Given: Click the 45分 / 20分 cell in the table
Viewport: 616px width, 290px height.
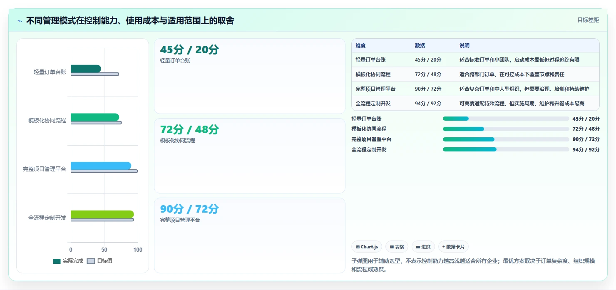Looking at the screenshot, I should pos(428,60).
